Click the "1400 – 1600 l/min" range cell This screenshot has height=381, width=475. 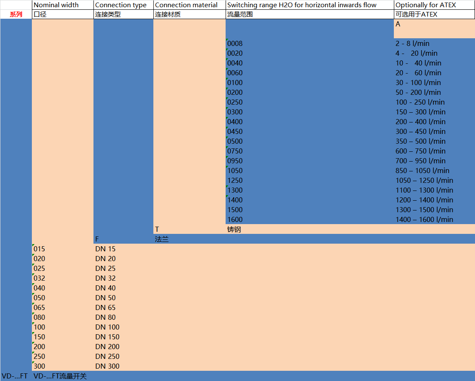point(434,219)
